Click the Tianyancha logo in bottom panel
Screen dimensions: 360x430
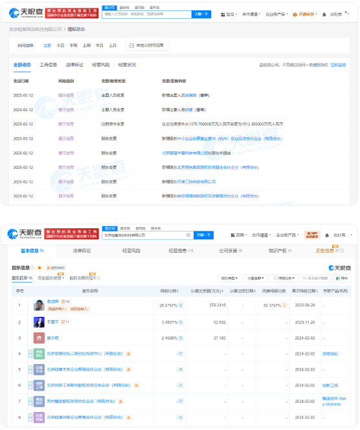pyautogui.click(x=25, y=233)
